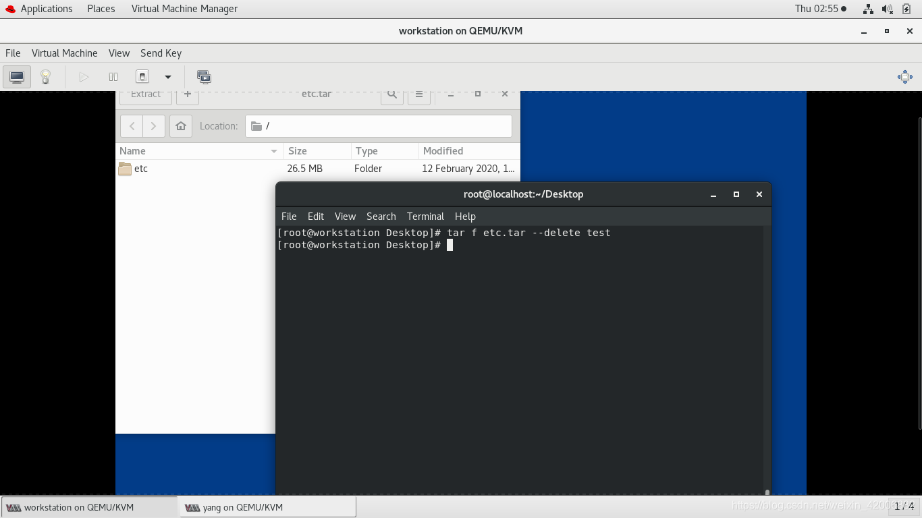The image size is (922, 518).
Task: Go back in archive navigation
Action: click(x=132, y=126)
